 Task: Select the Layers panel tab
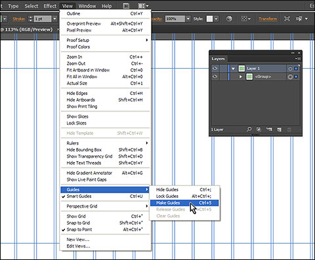pos(218,59)
